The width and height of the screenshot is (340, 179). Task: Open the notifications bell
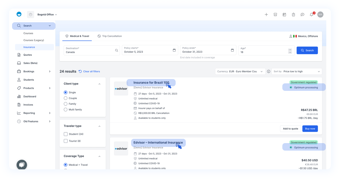pyautogui.click(x=311, y=14)
